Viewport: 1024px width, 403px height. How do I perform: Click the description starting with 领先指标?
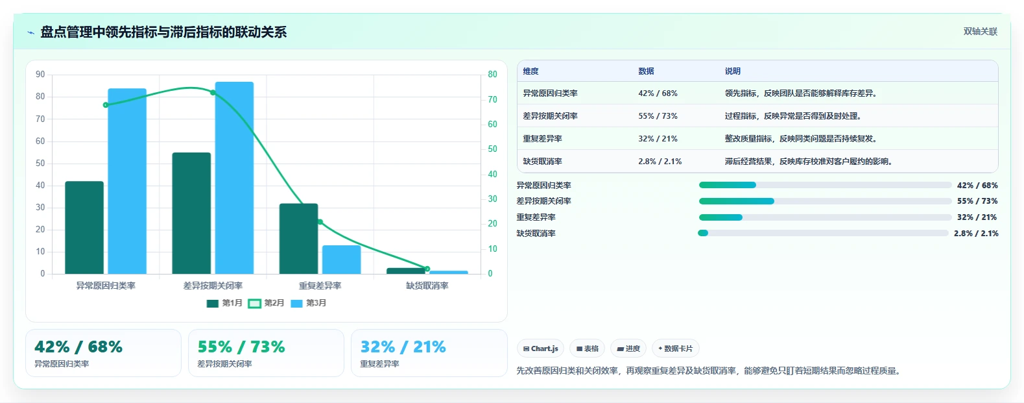(802, 93)
